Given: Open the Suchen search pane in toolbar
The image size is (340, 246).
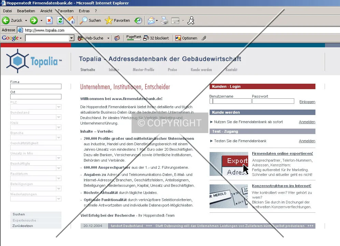Looking at the screenshot, I should pyautogui.click(x=90, y=20).
